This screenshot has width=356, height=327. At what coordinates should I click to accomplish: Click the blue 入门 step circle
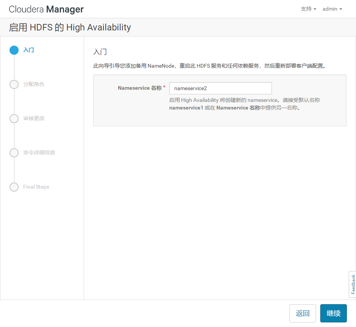pyautogui.click(x=14, y=50)
